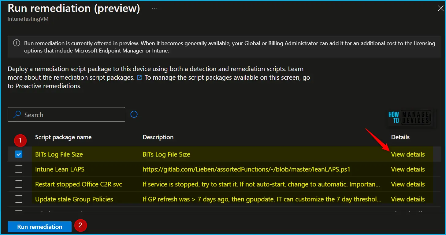Check the Update stale Group Policies checkbox

pos(19,199)
